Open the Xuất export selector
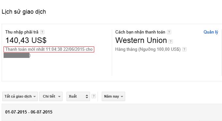 coord(78,96)
